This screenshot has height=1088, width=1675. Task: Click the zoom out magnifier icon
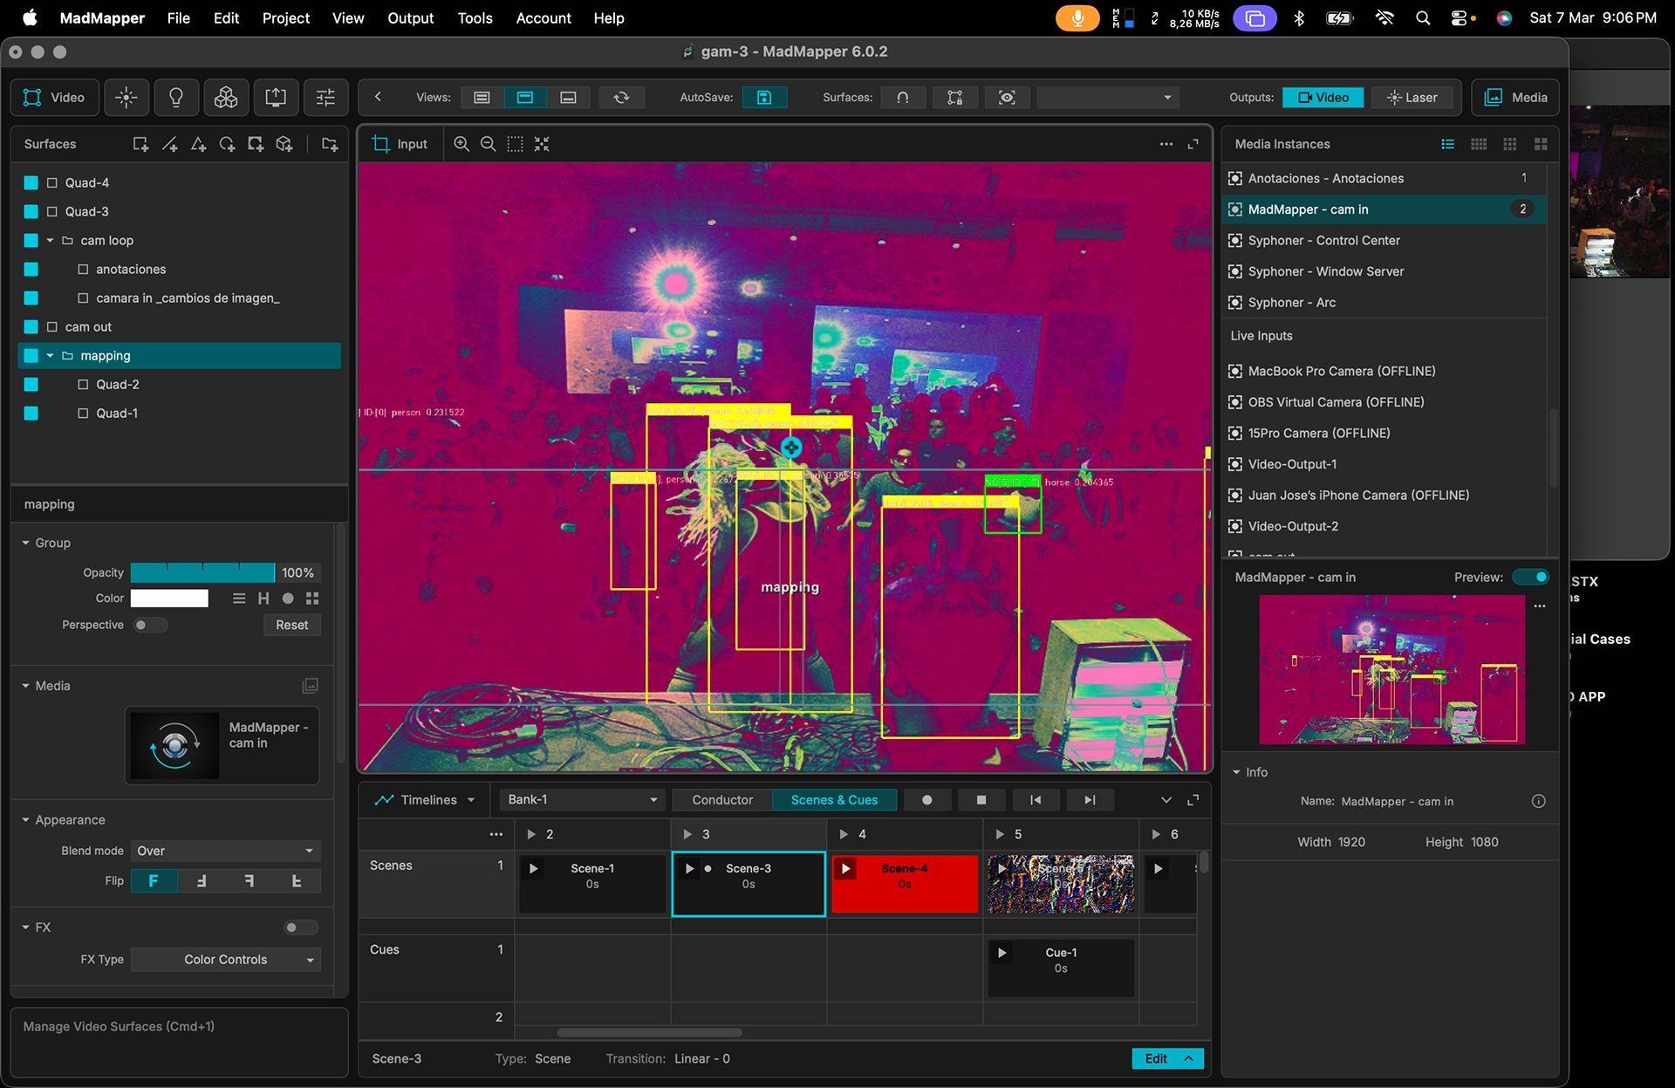click(x=489, y=144)
